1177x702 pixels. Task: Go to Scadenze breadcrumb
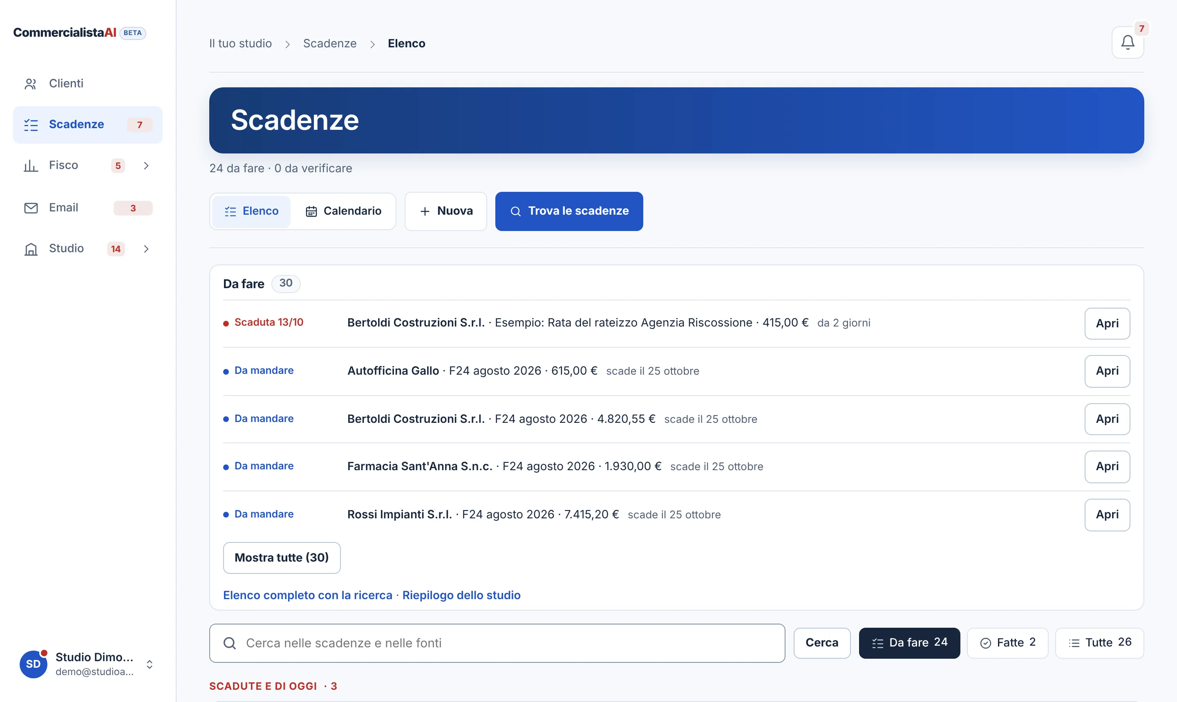pyautogui.click(x=330, y=44)
